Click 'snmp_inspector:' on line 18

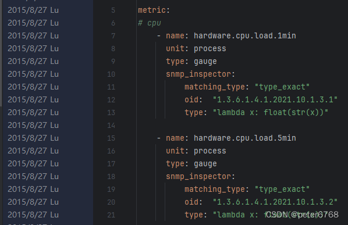[200, 177]
